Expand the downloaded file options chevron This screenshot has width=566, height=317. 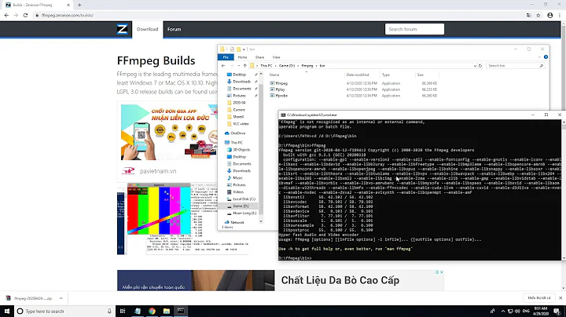pyautogui.click(x=59, y=298)
